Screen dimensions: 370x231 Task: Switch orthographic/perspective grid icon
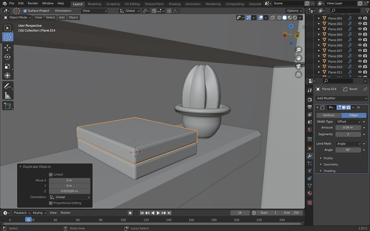click(x=299, y=74)
